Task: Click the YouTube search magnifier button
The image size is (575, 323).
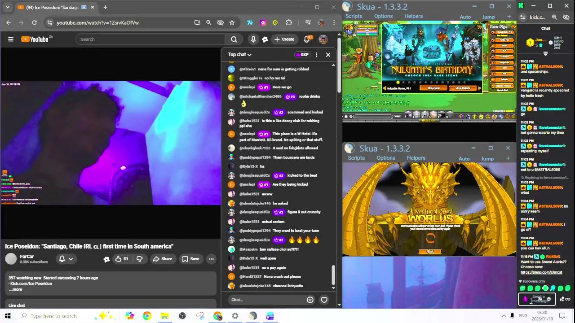Action: click(234, 39)
